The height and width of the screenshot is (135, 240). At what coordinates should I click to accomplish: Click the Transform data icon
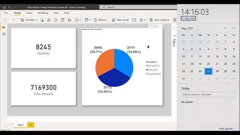(87, 20)
